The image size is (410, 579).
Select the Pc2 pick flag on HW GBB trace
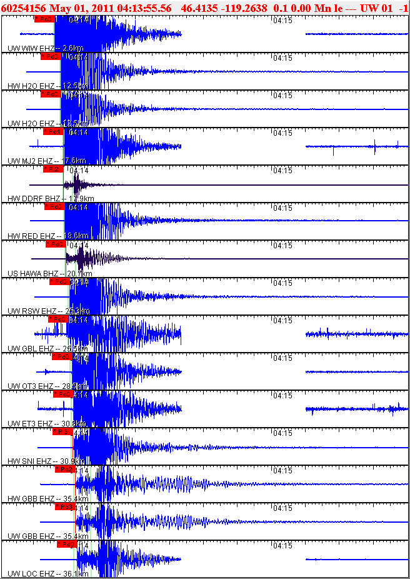click(65, 469)
